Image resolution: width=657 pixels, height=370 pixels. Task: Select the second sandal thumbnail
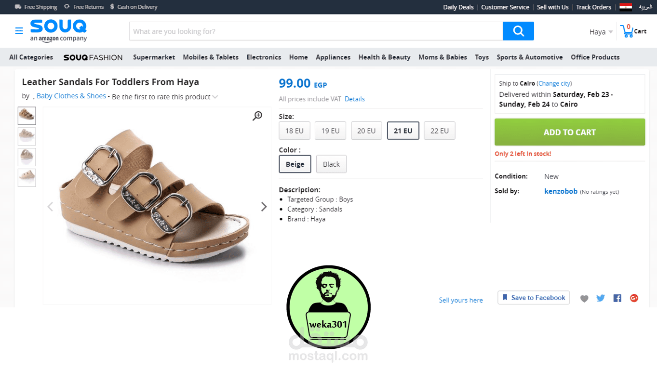coord(27,136)
